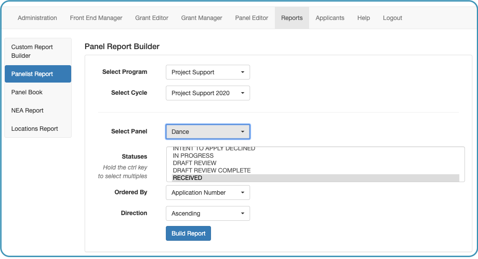The image size is (478, 259).
Task: Change the Ordered By Application Number dropdown
Action: [208, 193]
